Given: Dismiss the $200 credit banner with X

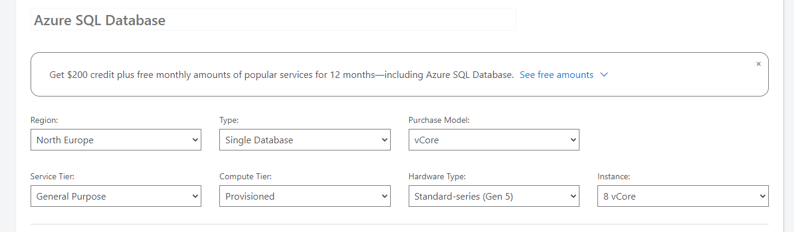Looking at the screenshot, I should 758,64.
